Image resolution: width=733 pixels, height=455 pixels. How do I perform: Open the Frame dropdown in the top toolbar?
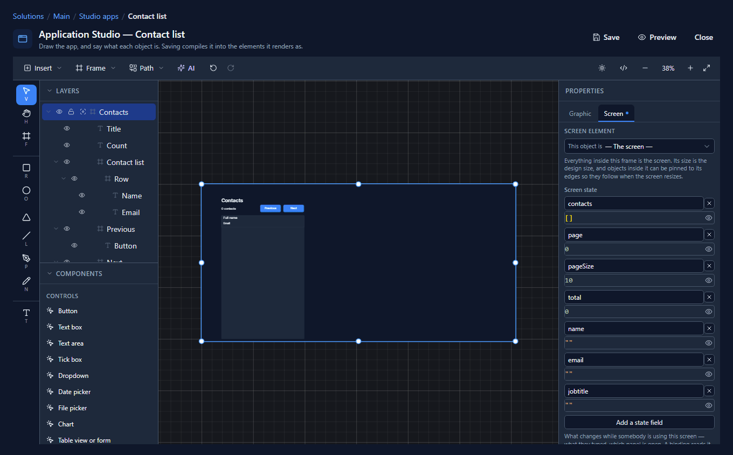pyautogui.click(x=95, y=68)
